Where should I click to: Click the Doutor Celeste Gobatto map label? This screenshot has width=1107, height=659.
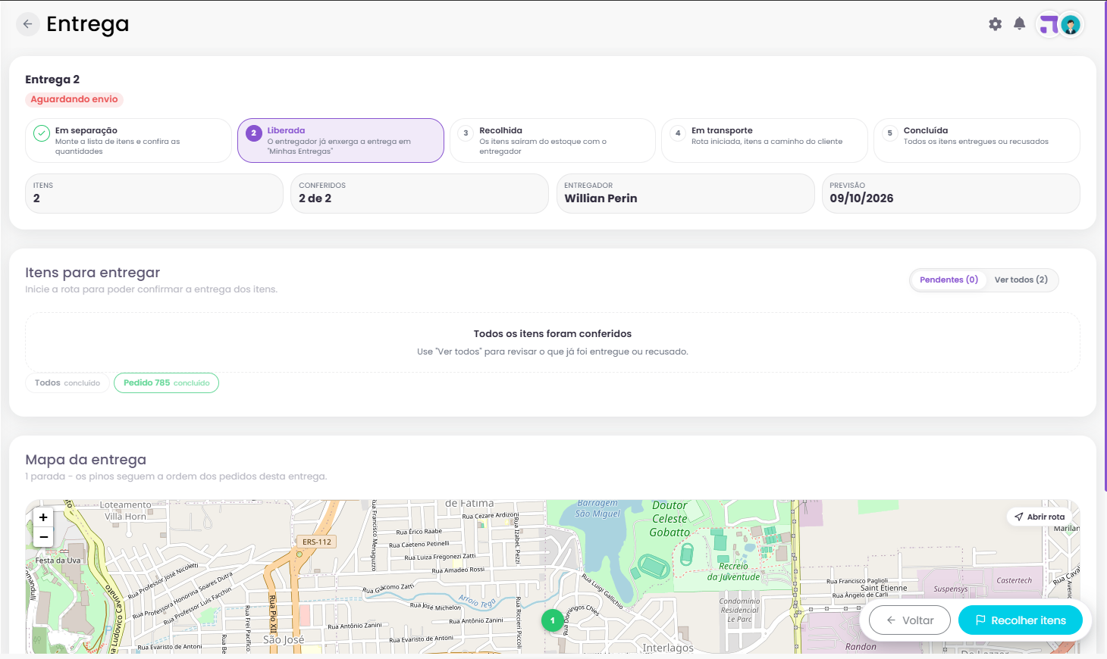pyautogui.click(x=670, y=519)
